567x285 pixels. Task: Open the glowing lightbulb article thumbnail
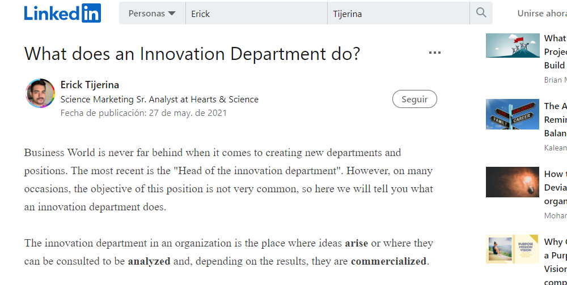pos(513,182)
